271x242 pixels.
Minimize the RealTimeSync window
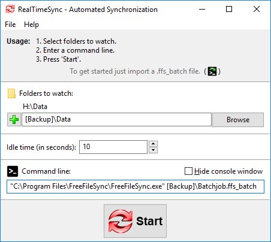tap(202, 9)
